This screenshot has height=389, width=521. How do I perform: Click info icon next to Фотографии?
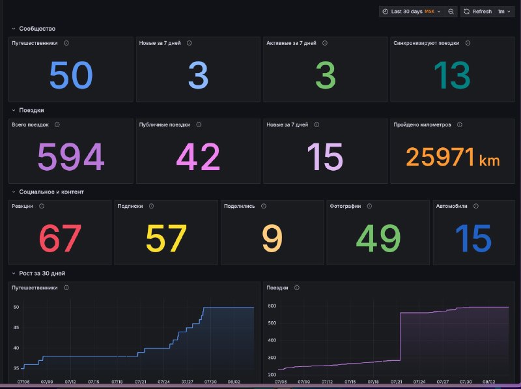tap(369, 206)
